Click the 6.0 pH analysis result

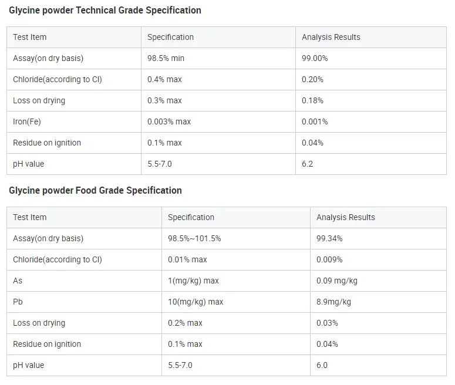(x=322, y=366)
